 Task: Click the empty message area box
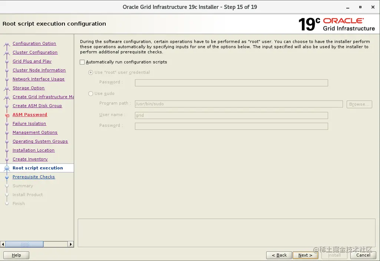(x=227, y=233)
